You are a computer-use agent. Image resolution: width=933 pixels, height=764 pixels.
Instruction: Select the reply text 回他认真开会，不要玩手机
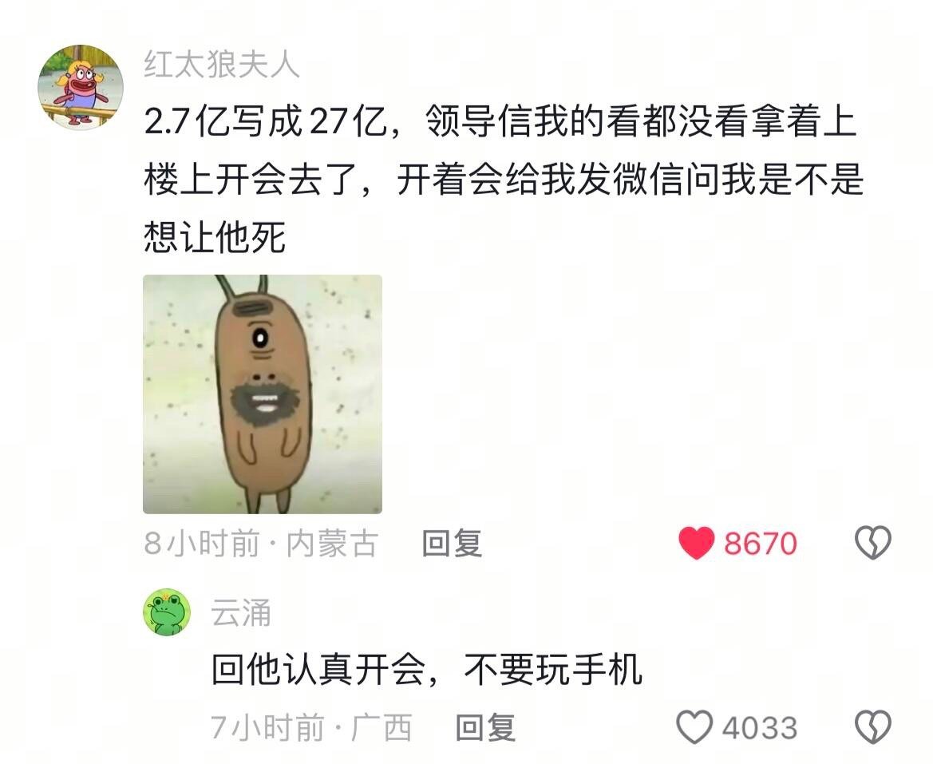coord(427,670)
